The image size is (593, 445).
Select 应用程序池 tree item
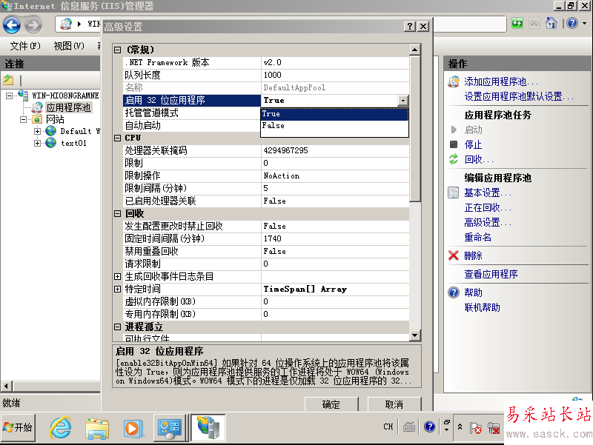coord(68,107)
